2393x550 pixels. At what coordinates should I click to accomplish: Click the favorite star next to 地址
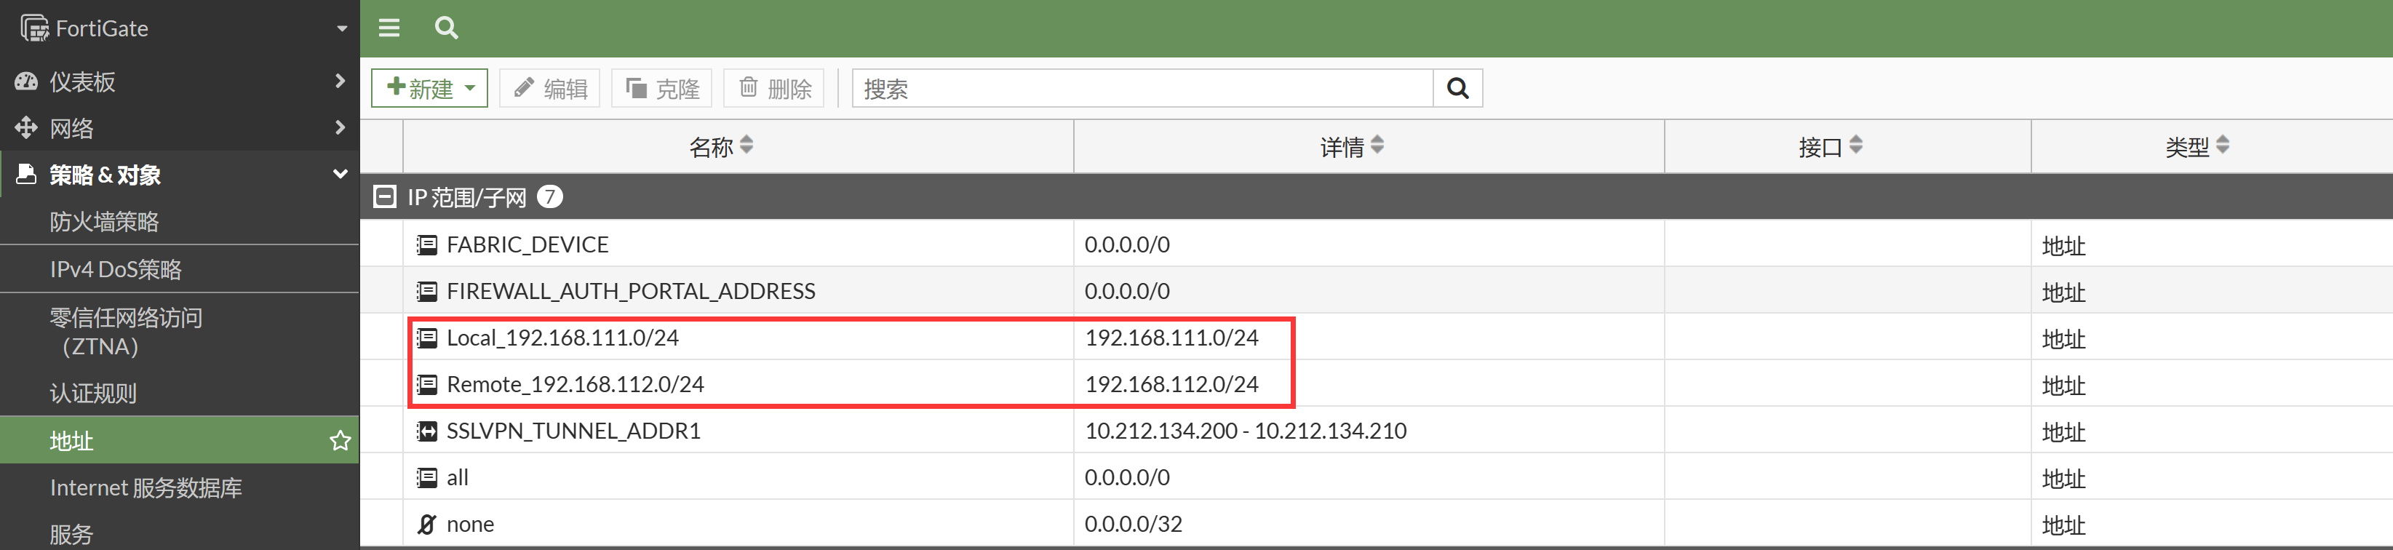point(340,440)
